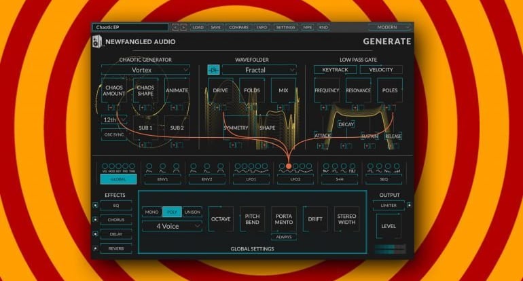Click the Newfangled Audio speaker logo
Viewport: 523px width, 281px height.
[96, 41]
